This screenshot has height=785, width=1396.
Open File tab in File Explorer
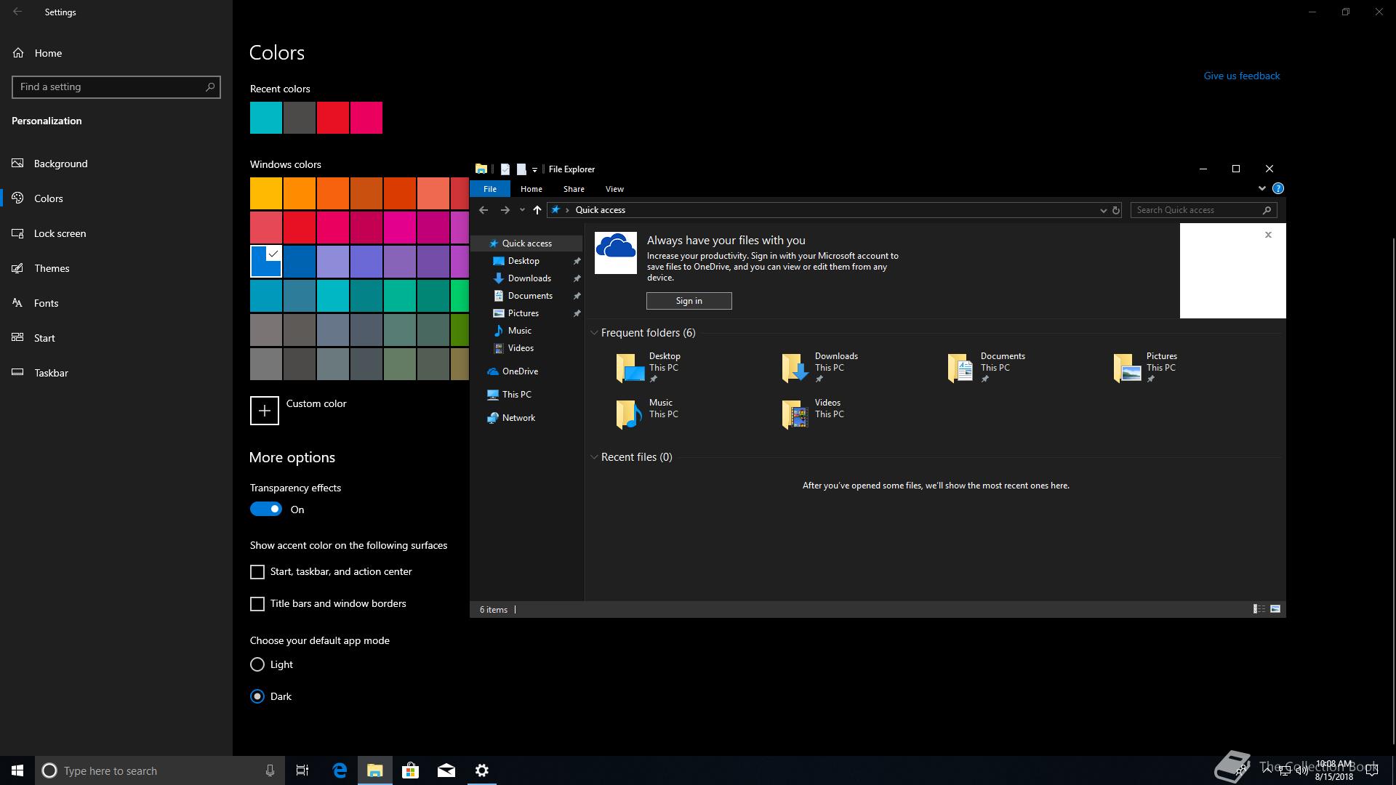490,189
